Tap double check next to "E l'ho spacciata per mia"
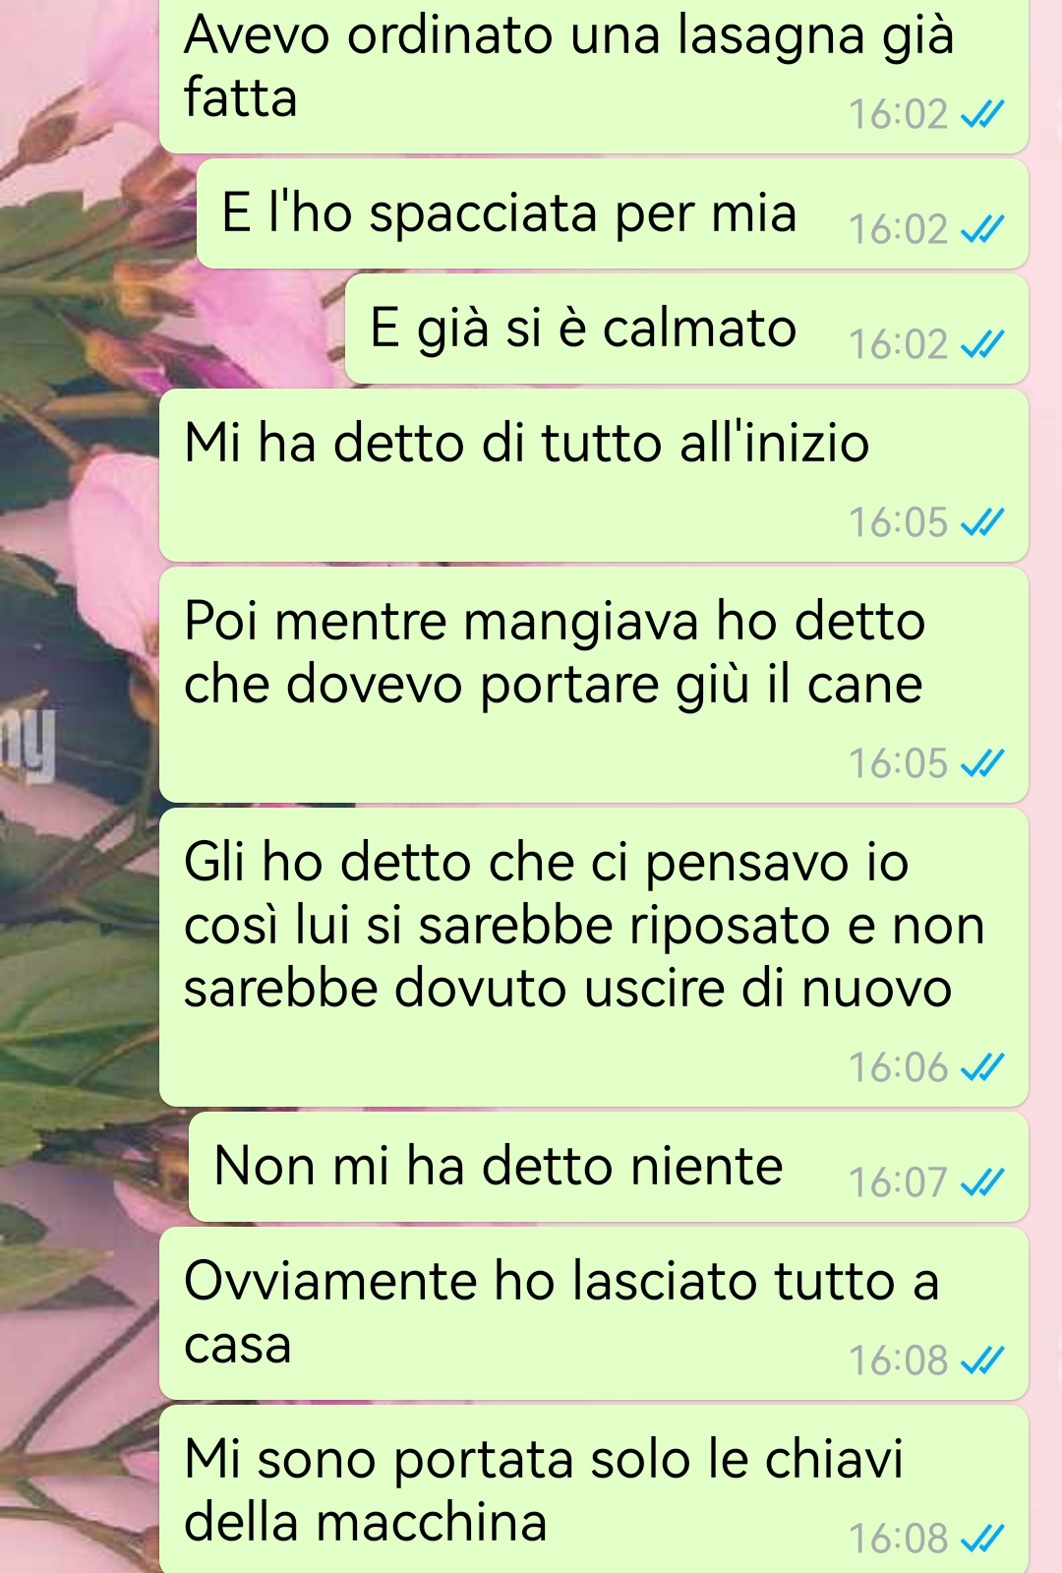The height and width of the screenshot is (1573, 1062). point(982,230)
